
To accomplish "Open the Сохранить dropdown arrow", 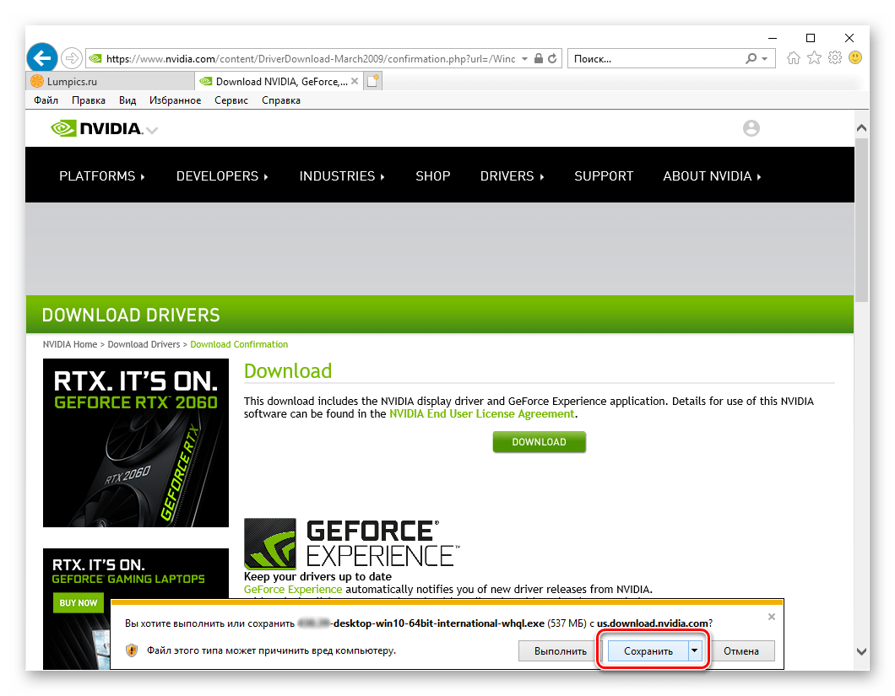I will tap(695, 651).
